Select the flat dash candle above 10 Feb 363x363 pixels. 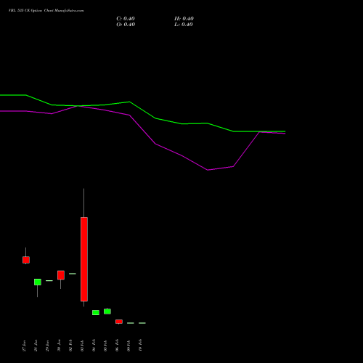point(142,323)
